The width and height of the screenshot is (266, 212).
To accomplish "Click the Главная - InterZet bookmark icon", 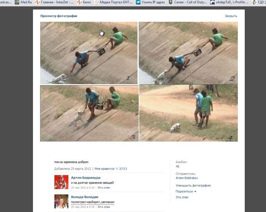I will (37, 2).
